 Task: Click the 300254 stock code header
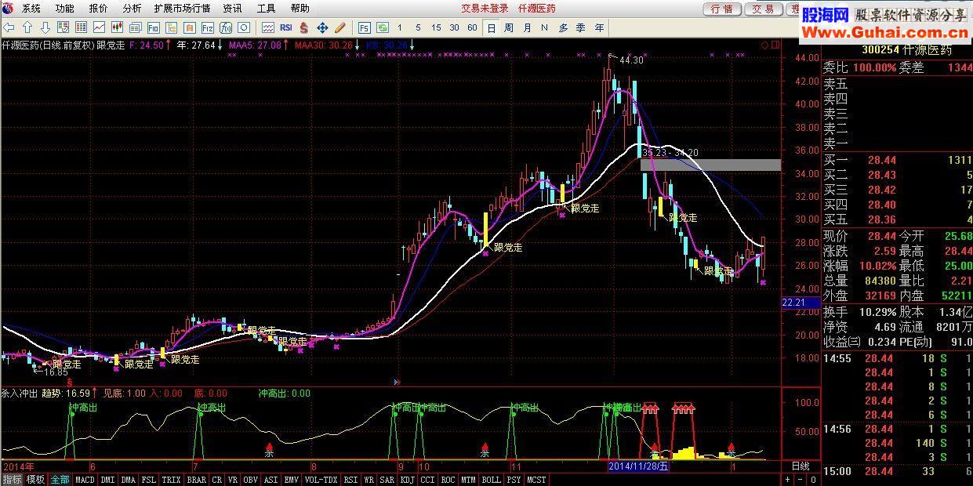point(882,49)
